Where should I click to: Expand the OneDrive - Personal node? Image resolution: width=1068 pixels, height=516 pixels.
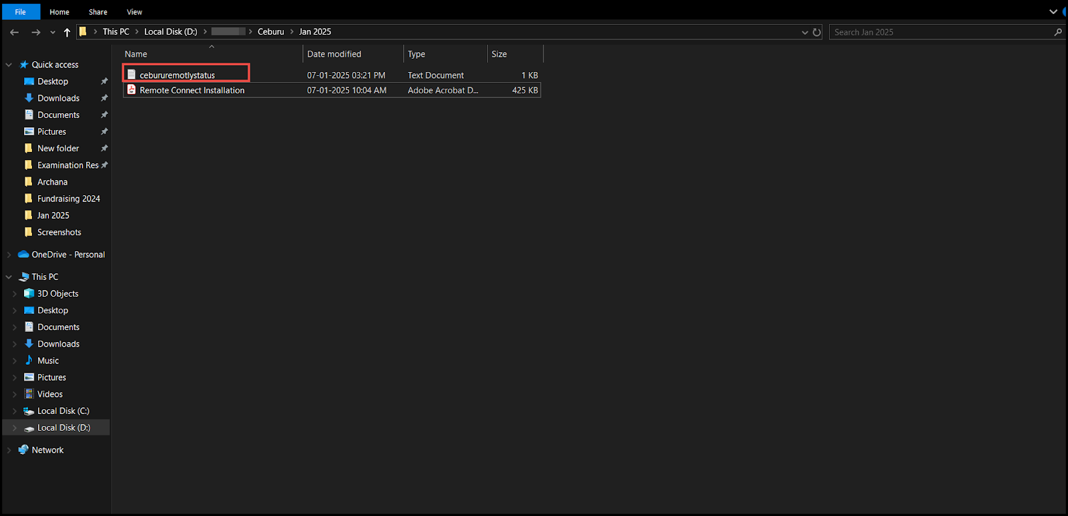click(x=9, y=255)
